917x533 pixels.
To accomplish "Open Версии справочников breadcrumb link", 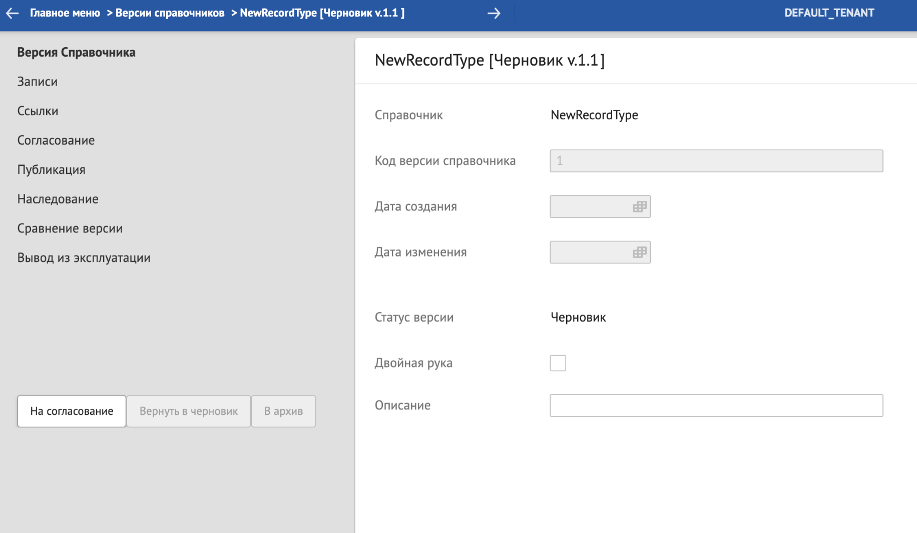I will coord(170,13).
